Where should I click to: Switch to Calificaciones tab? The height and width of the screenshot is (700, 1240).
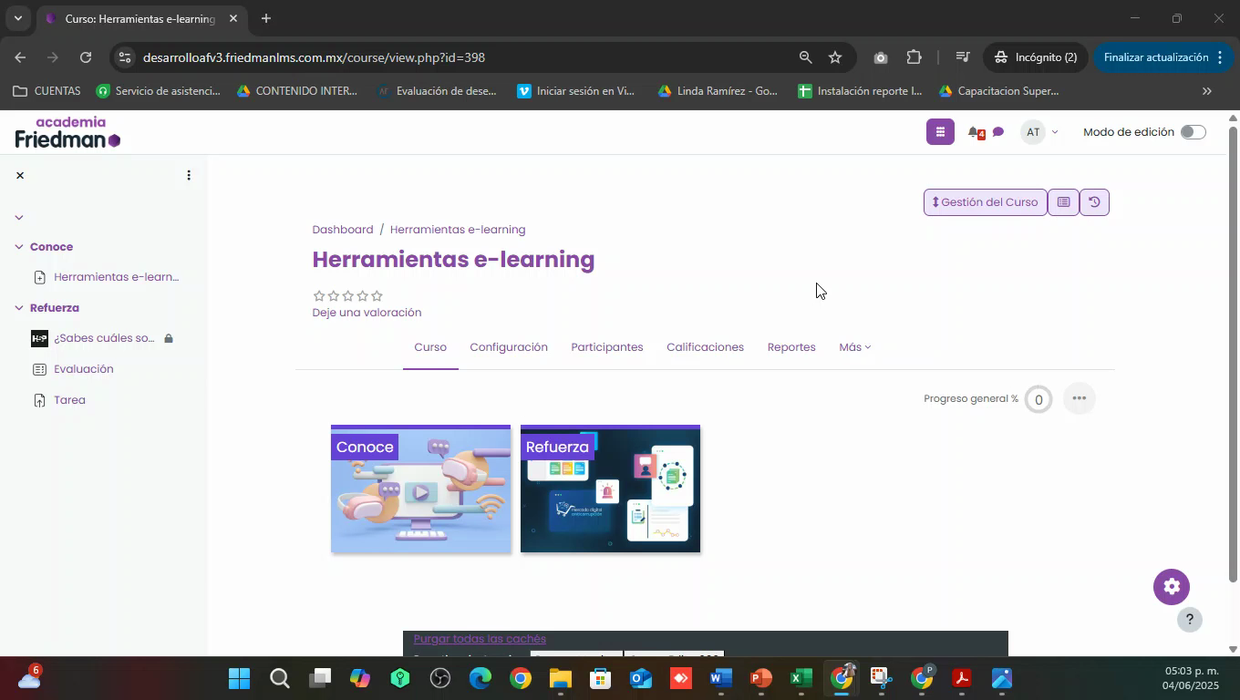coord(705,347)
